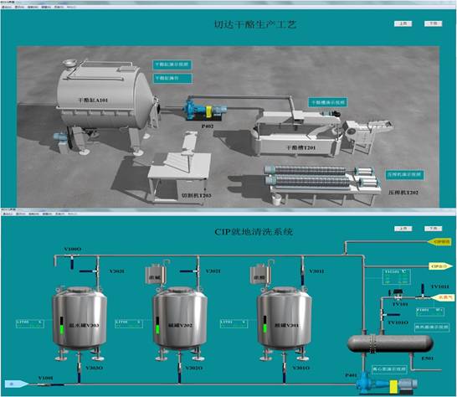Select the cheese vat A101 tank
The image size is (457, 397).
coord(108,96)
